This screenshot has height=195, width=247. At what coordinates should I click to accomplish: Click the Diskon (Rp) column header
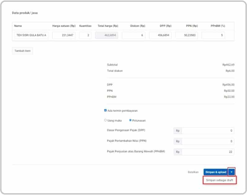pyautogui.click(x=138, y=26)
